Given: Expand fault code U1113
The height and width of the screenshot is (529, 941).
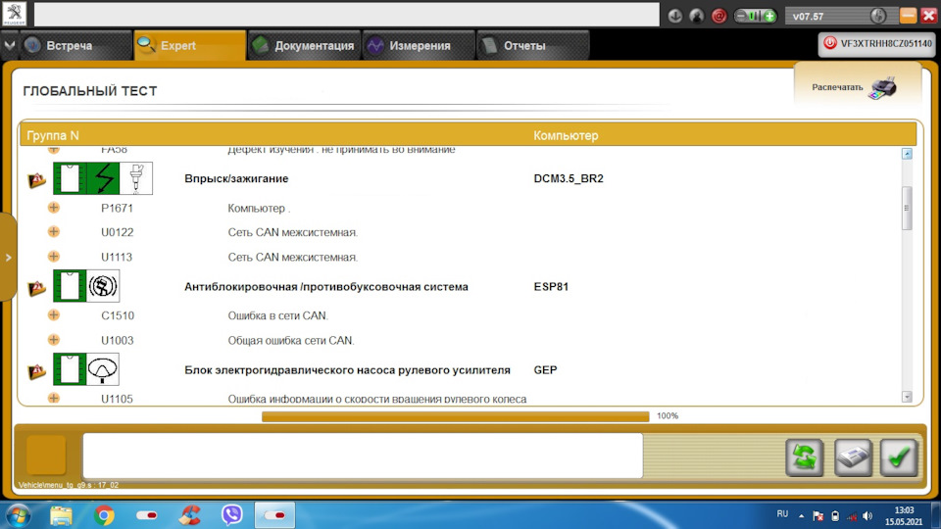Looking at the screenshot, I should tap(54, 256).
